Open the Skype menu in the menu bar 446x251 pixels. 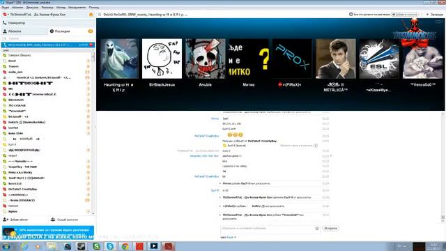click(5, 8)
